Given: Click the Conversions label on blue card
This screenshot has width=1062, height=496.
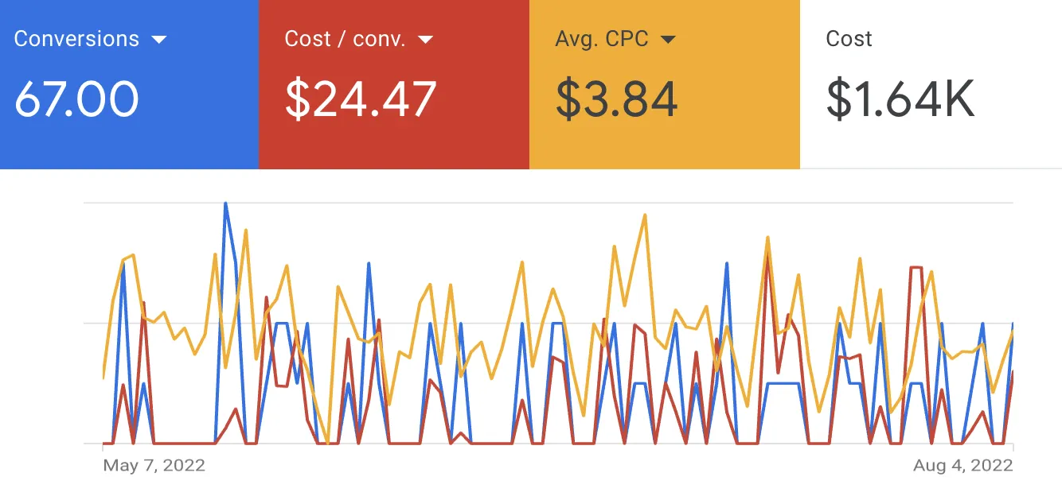Looking at the screenshot, I should [76, 39].
